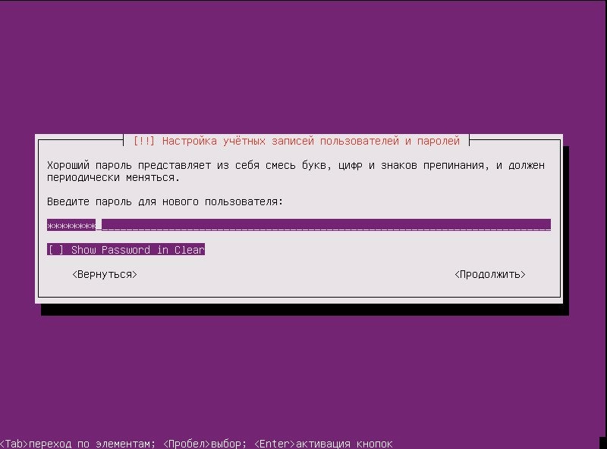Image resolution: width=607 pixels, height=449 pixels.
Task: Click the gray space between the two buttons
Action: click(296, 274)
